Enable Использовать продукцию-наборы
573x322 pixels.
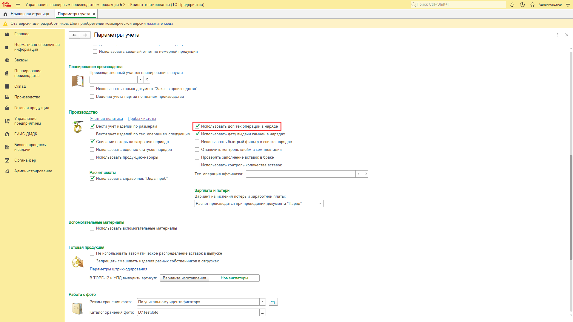(x=92, y=157)
